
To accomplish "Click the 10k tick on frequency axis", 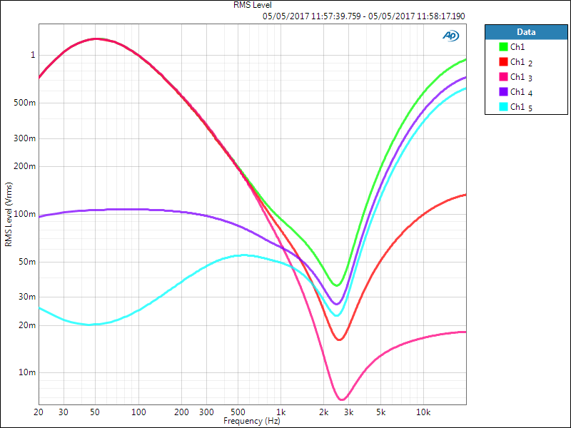I will click(423, 412).
